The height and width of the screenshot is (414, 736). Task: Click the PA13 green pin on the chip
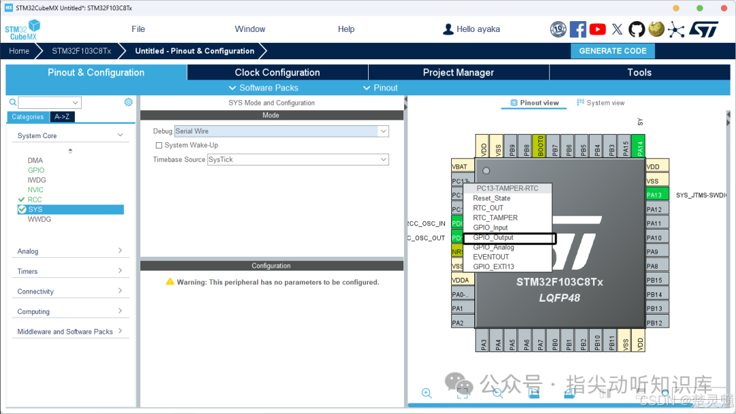657,195
